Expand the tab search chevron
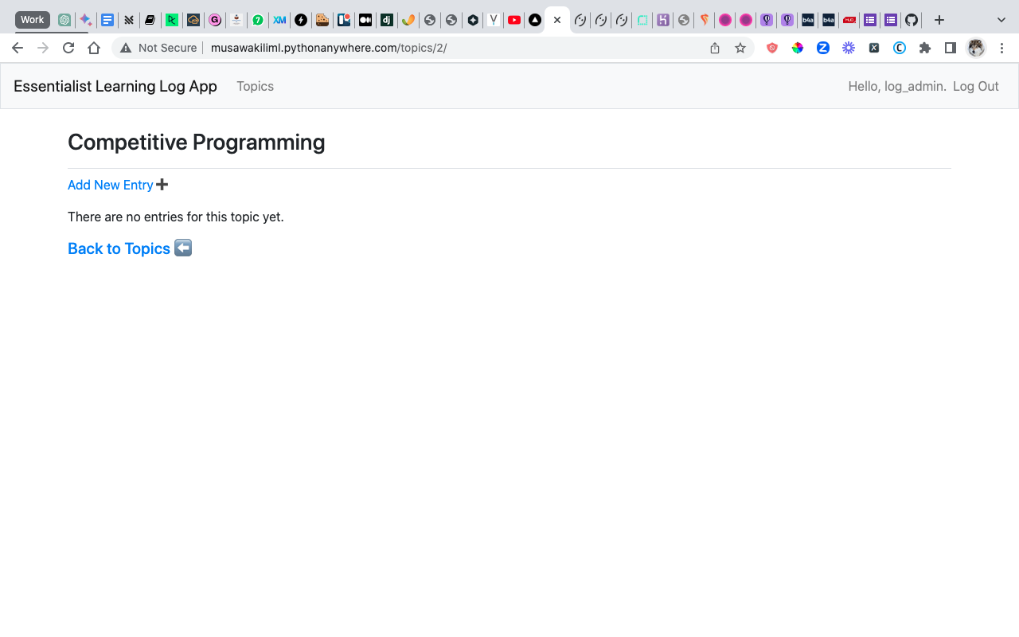Image resolution: width=1019 pixels, height=637 pixels. 1000,20
